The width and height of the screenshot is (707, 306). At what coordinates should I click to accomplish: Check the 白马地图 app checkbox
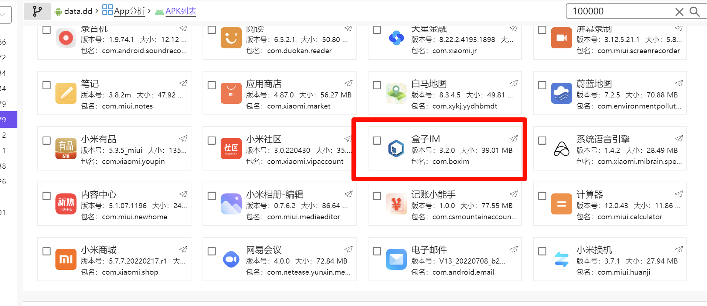click(x=377, y=85)
